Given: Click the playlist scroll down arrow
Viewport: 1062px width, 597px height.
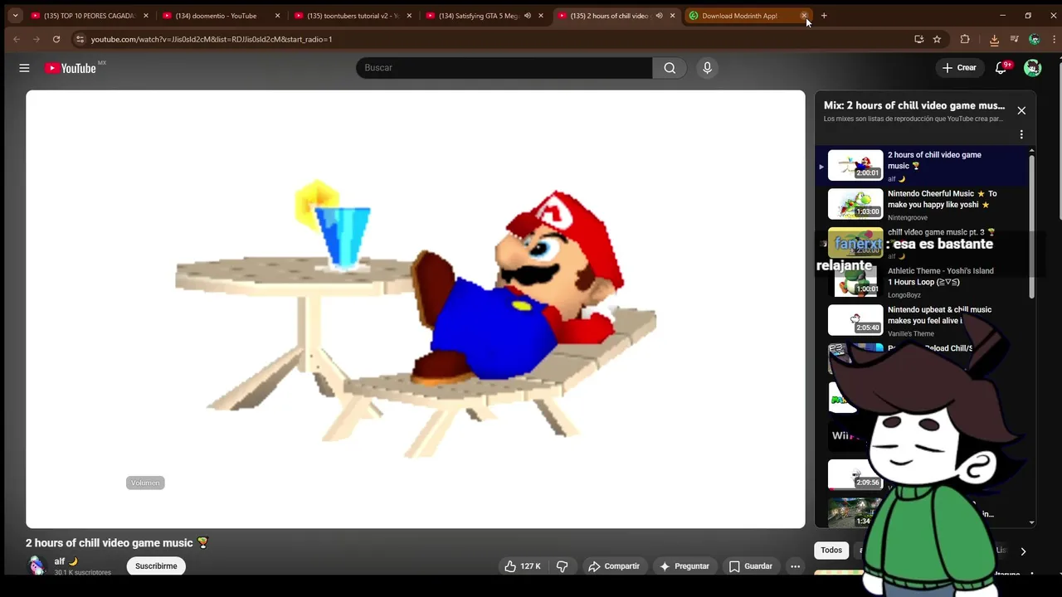Looking at the screenshot, I should (x=1032, y=522).
